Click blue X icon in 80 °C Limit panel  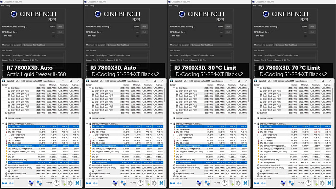245,183
